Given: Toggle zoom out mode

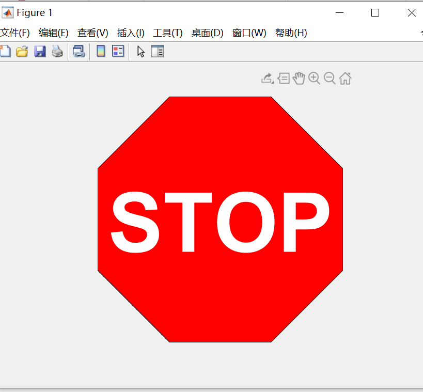Looking at the screenshot, I should click(330, 78).
